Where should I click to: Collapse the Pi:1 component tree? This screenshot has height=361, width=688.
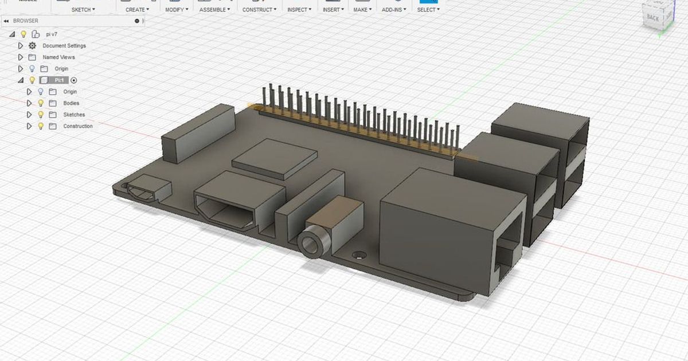pyautogui.click(x=19, y=80)
